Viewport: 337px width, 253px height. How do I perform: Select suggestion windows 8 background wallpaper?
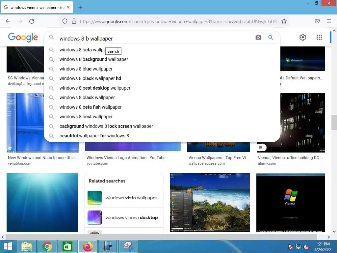[162, 59]
